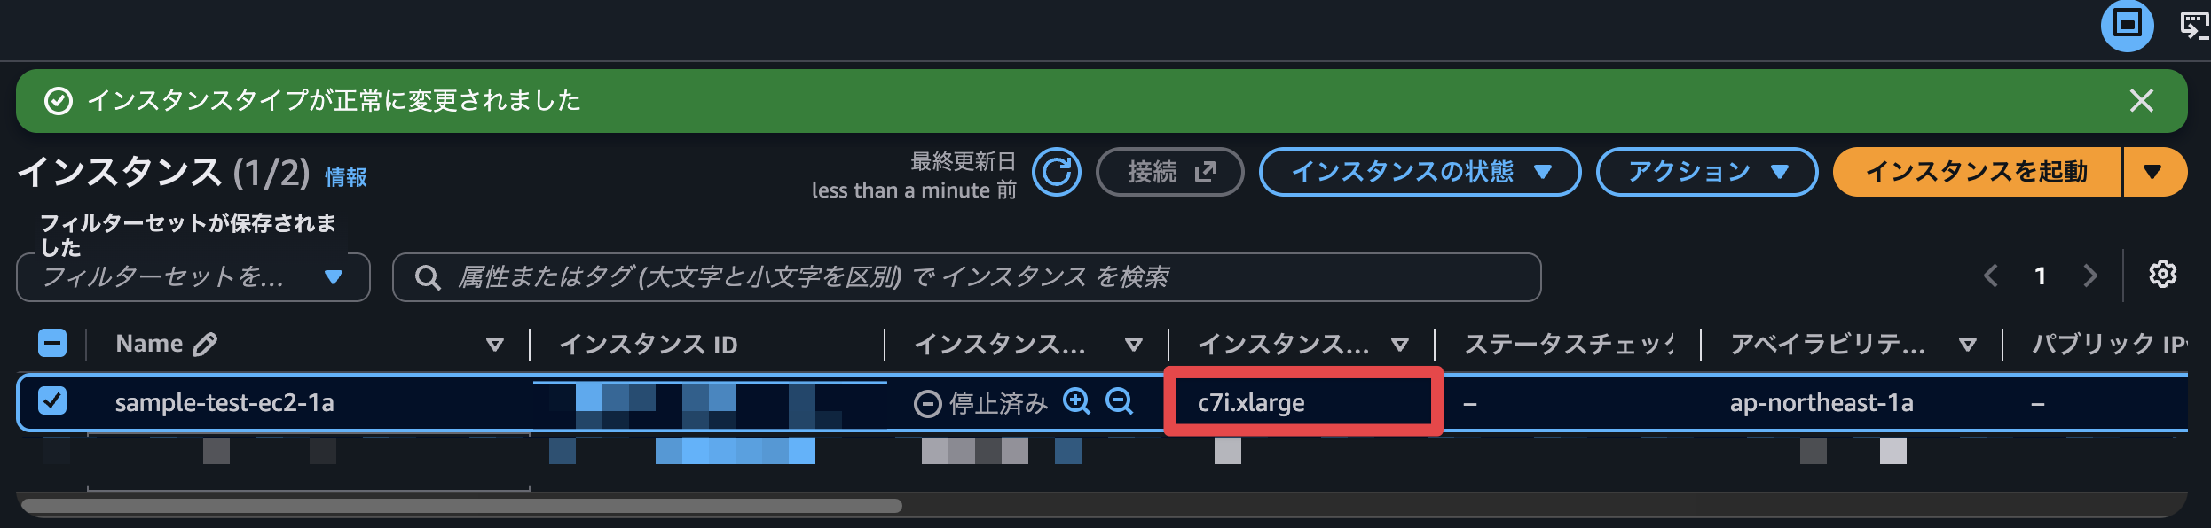Image resolution: width=2211 pixels, height=528 pixels.
Task: Click the refresh instances icon
Action: click(1057, 172)
